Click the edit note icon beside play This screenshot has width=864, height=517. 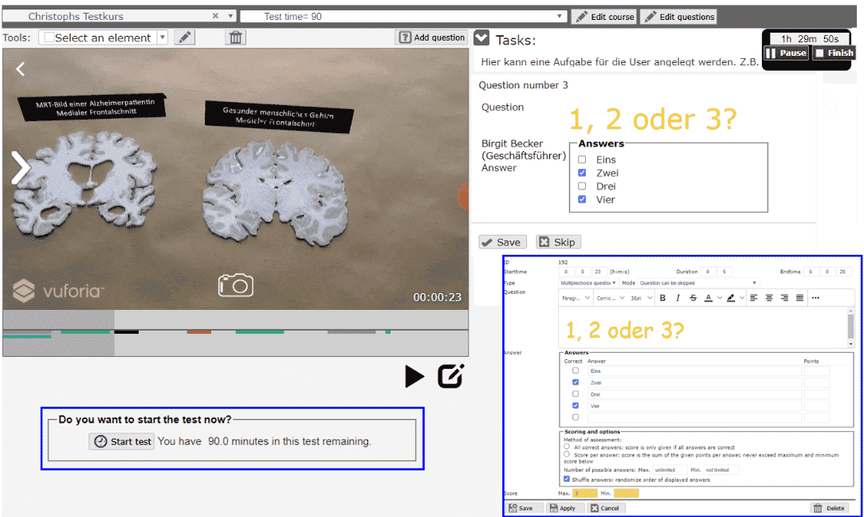tap(451, 376)
